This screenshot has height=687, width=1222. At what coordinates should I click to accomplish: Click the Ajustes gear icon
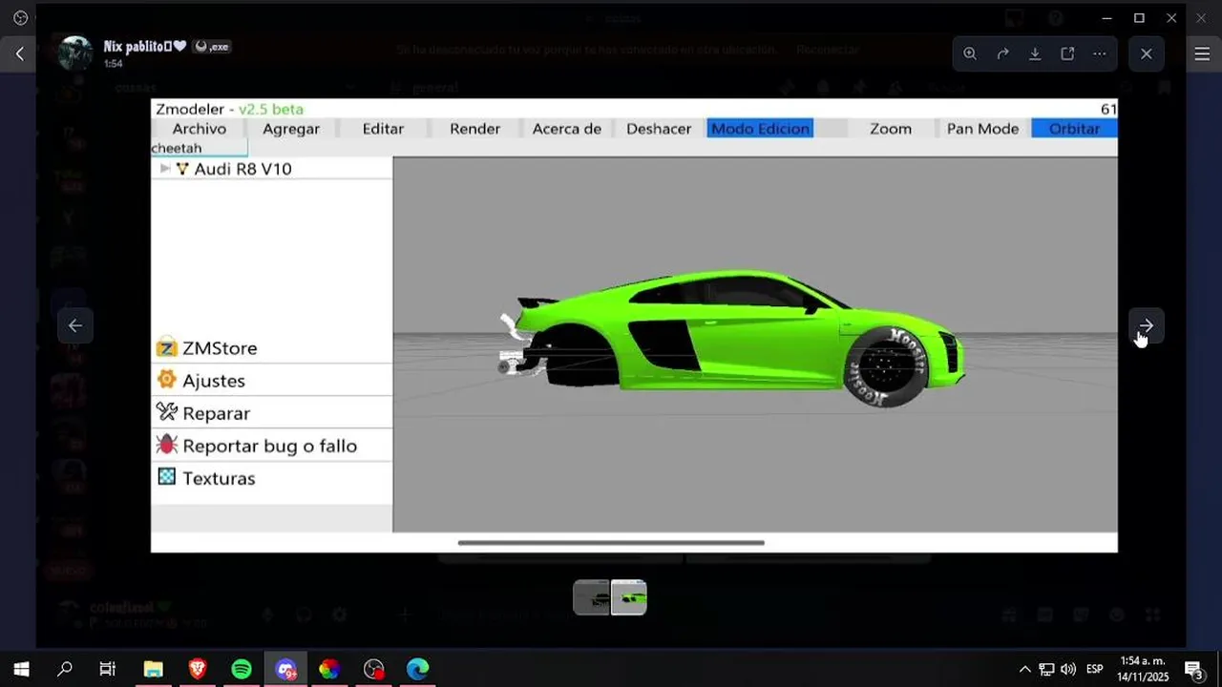[x=167, y=380]
